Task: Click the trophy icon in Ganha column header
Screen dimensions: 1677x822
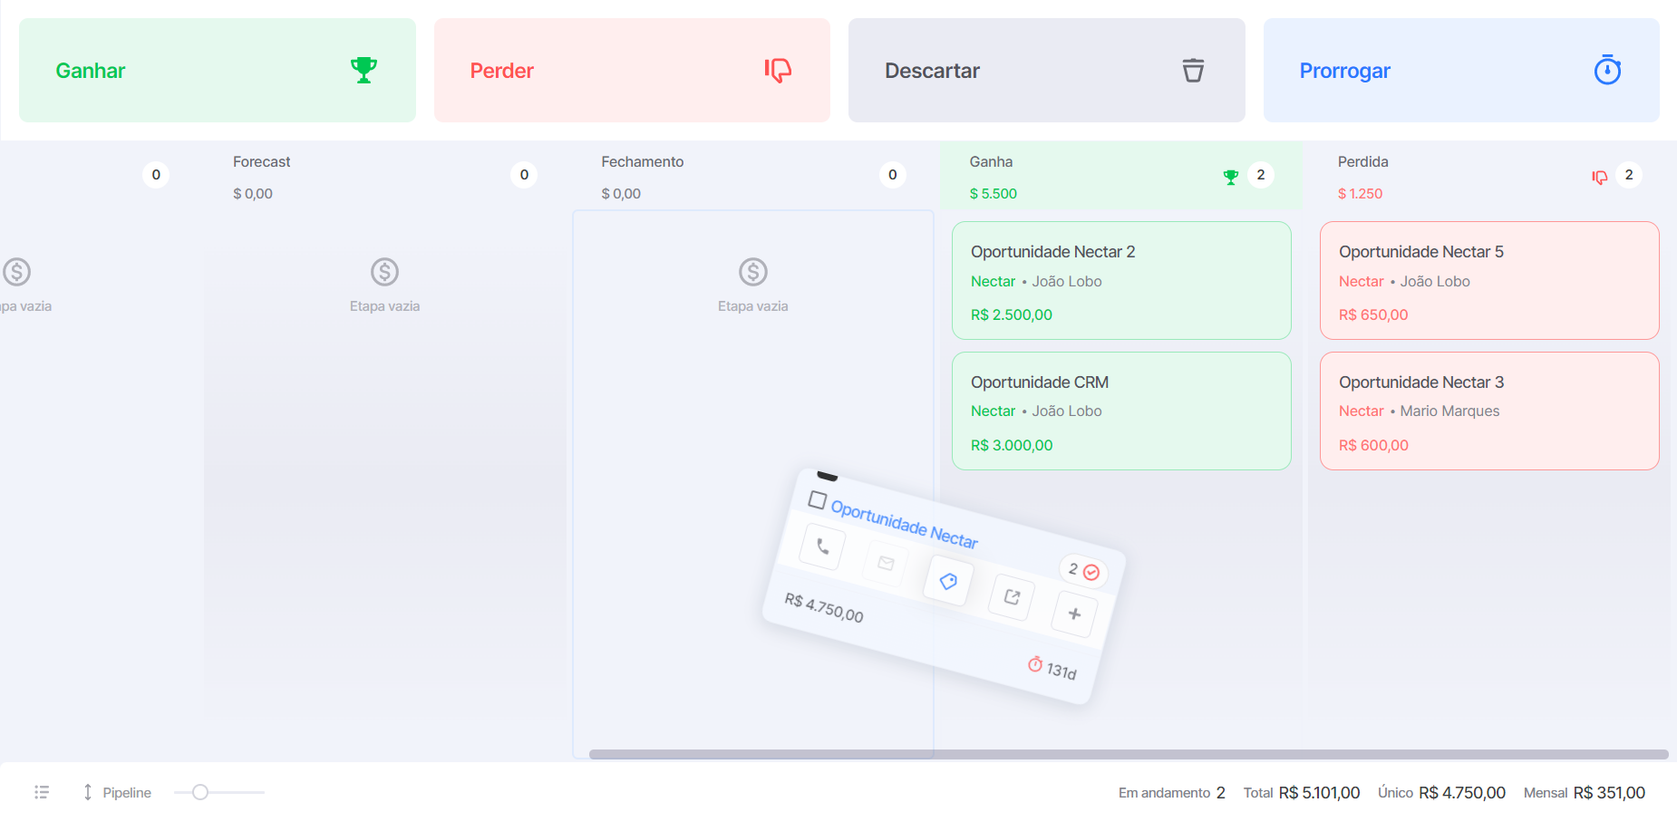Action: click(x=1230, y=177)
